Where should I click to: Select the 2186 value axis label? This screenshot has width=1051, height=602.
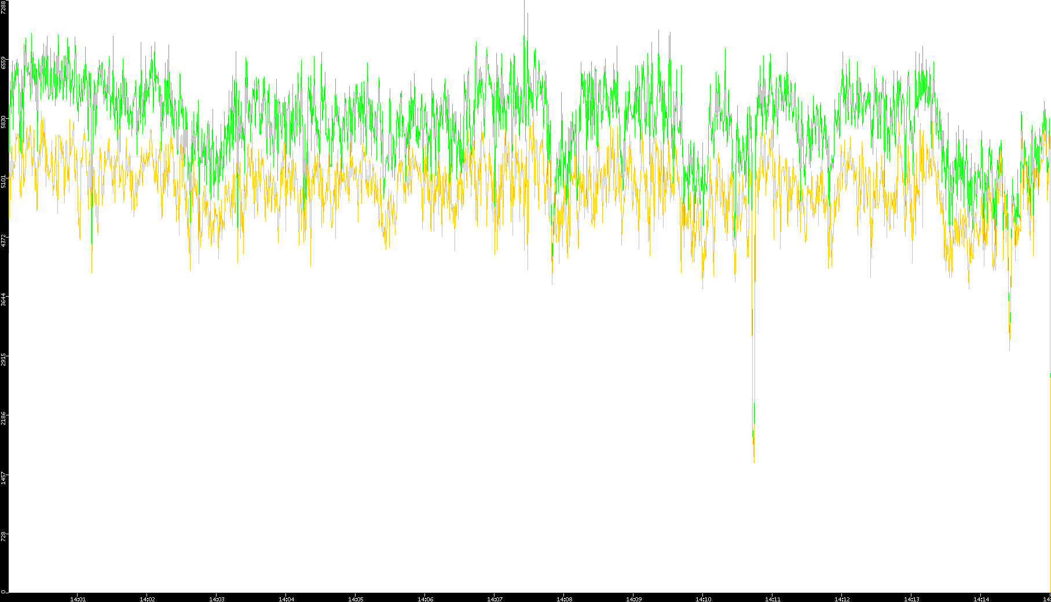point(4,418)
